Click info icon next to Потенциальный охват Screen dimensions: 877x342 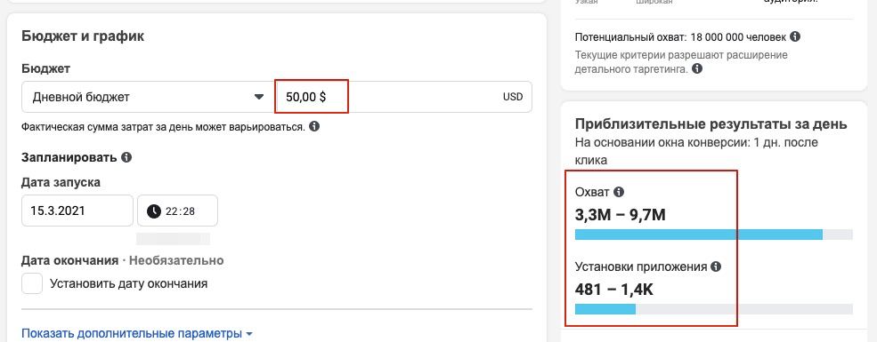[x=795, y=36]
